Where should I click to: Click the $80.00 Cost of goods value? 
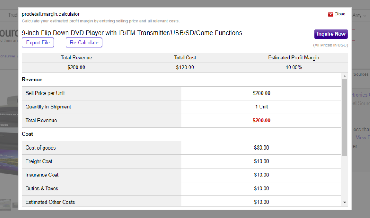coord(261,148)
